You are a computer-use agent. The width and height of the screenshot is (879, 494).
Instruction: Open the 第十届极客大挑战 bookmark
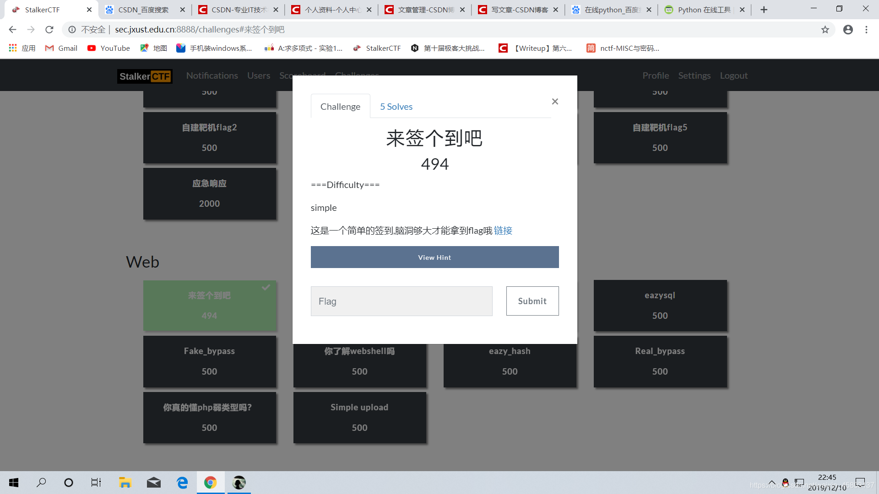[x=448, y=48]
